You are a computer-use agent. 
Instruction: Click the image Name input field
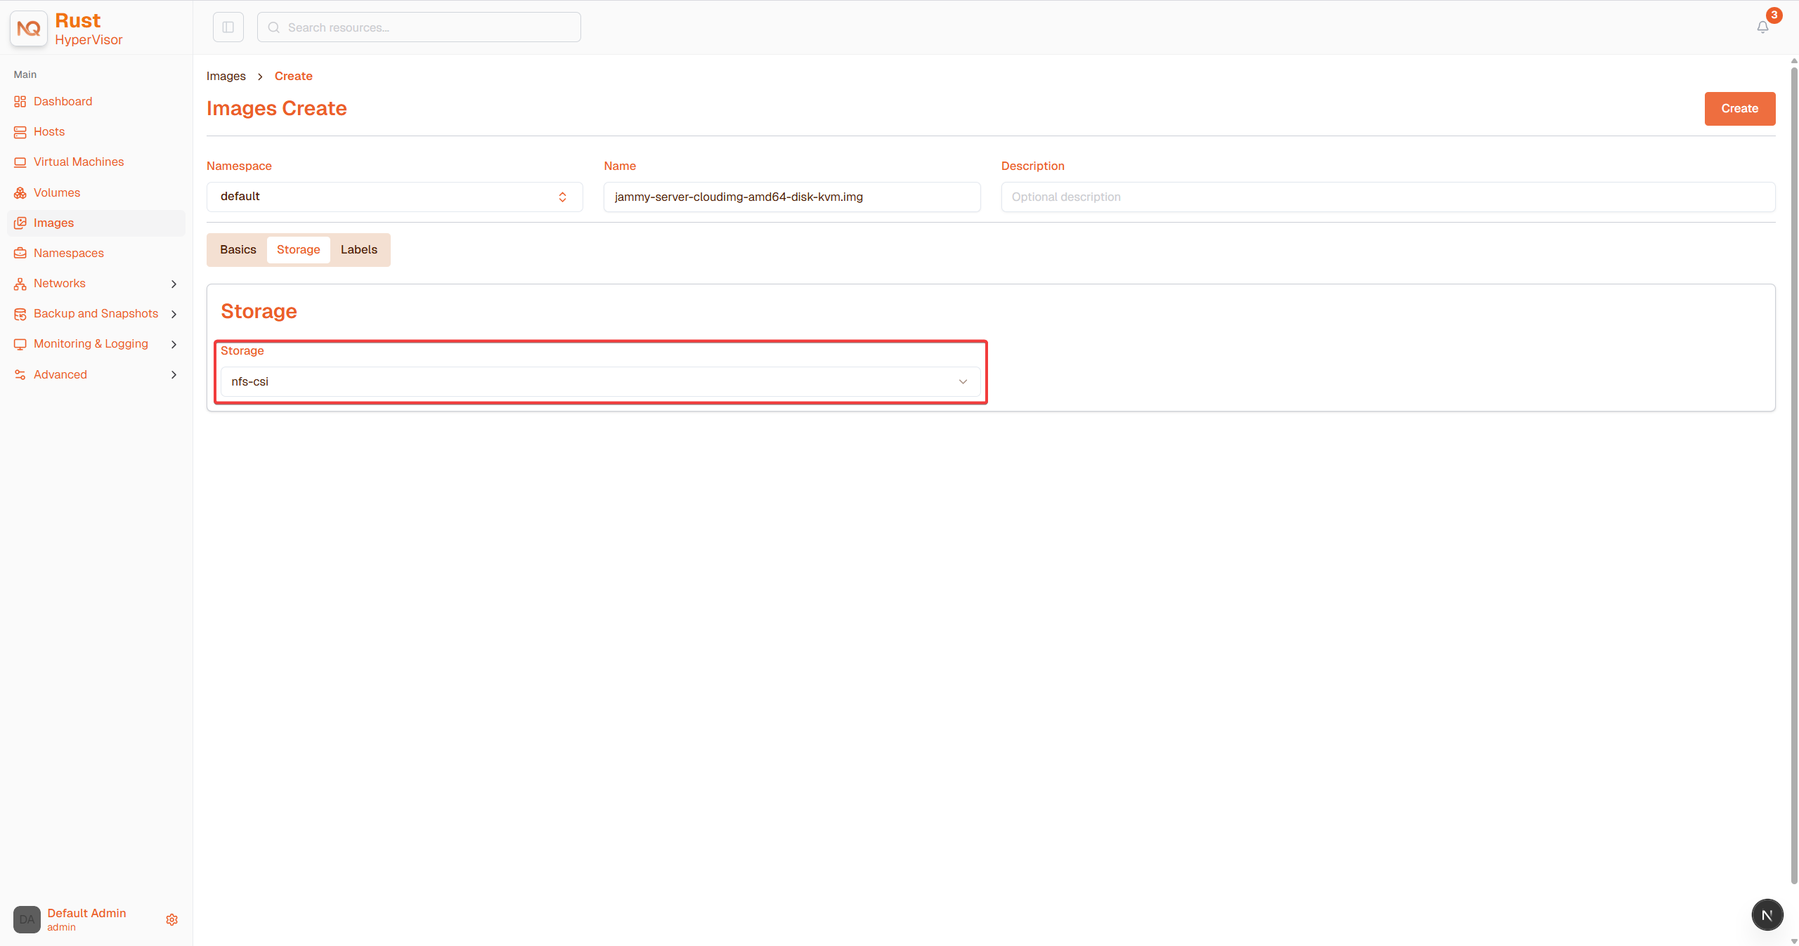[792, 197]
